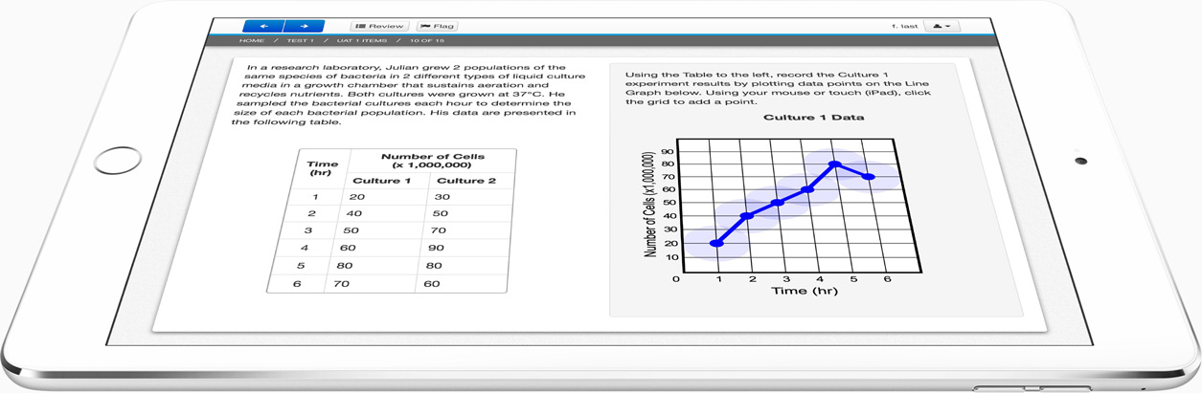Advance to next question with forward arrow
1202x393 pixels.
[x=304, y=27]
